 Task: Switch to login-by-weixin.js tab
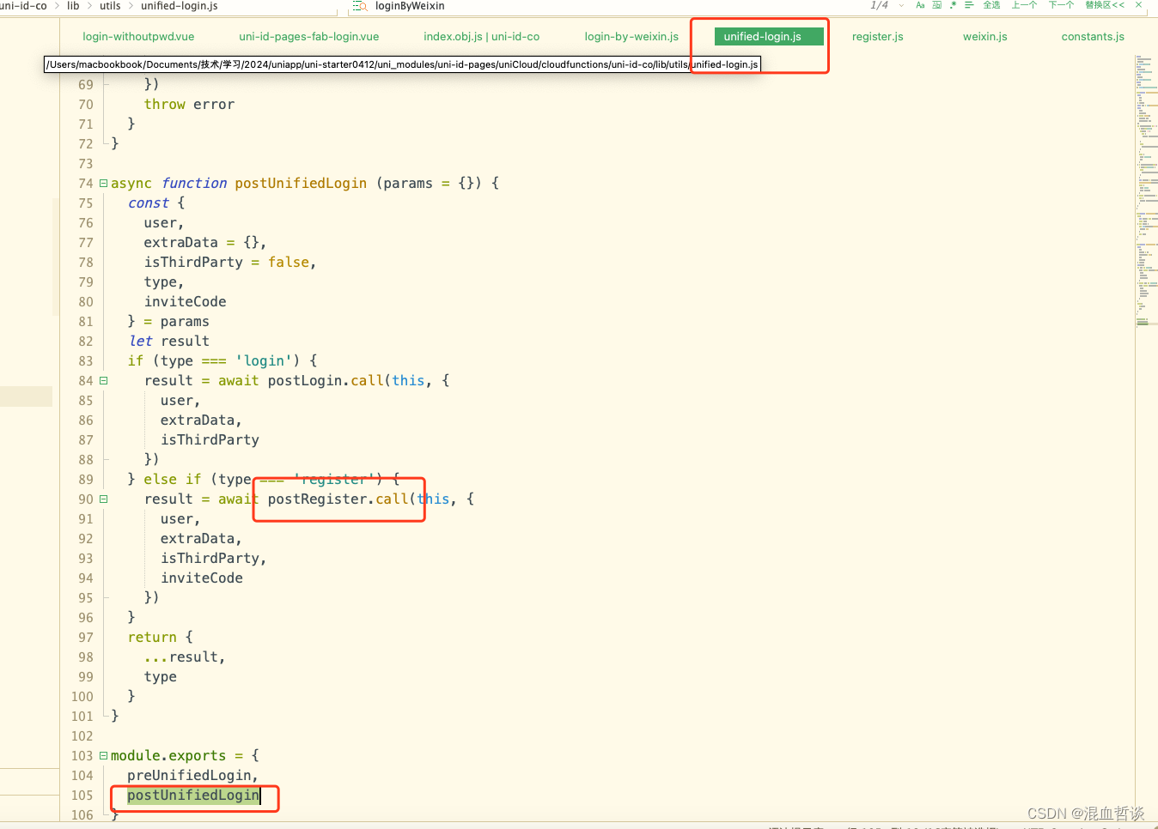pos(631,36)
